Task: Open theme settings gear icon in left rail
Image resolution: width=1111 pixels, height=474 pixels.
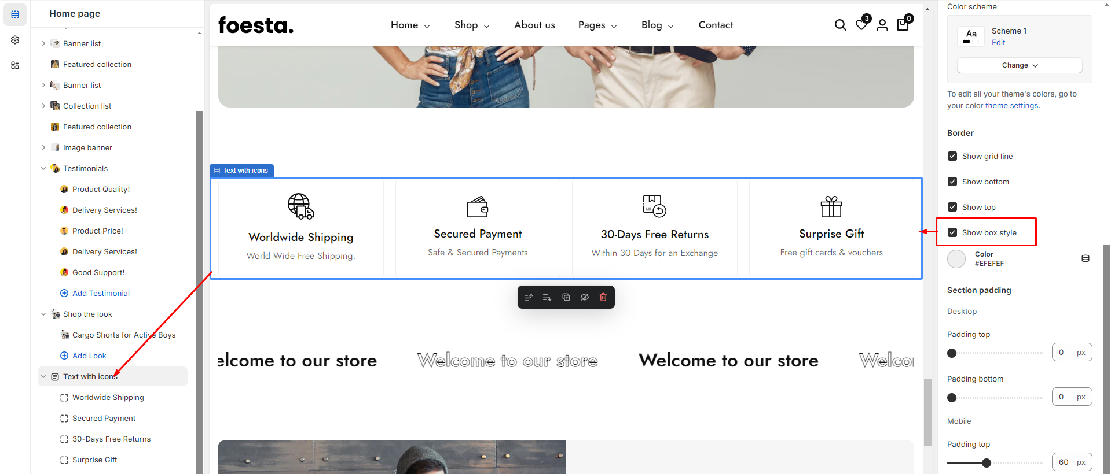Action: [x=15, y=40]
